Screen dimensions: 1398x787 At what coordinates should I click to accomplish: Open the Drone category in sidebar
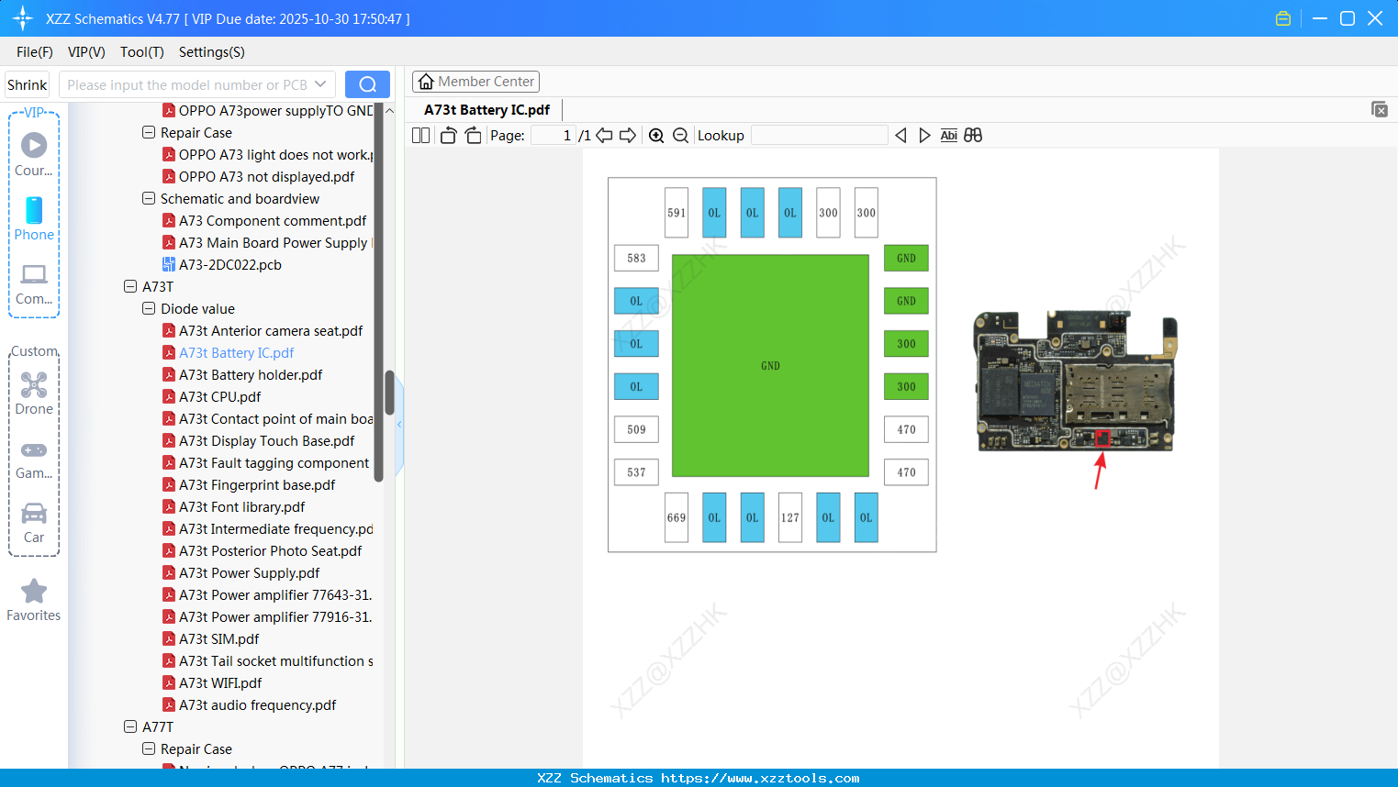click(x=34, y=393)
